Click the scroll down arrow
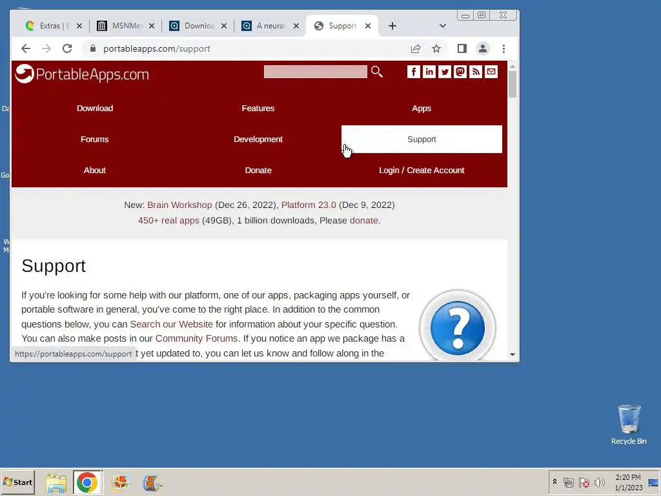This screenshot has height=496, width=661. click(x=512, y=355)
